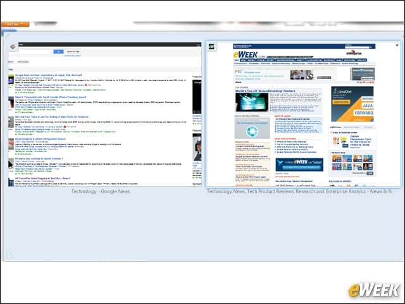Click the new tab icon at the group's bottom corner
Image resolution: width=405 pixels, height=304 pixels.
[9, 255]
